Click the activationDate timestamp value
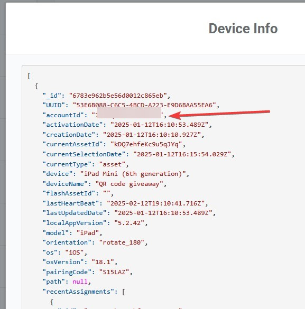305x309 pixels. click(x=159, y=125)
